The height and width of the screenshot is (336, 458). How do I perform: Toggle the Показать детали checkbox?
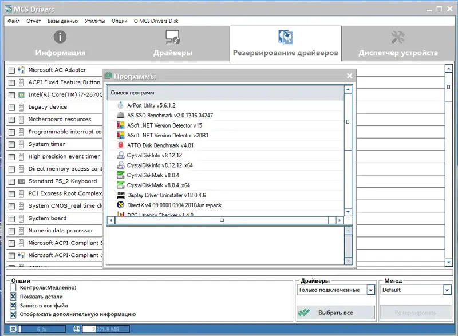tap(13, 297)
